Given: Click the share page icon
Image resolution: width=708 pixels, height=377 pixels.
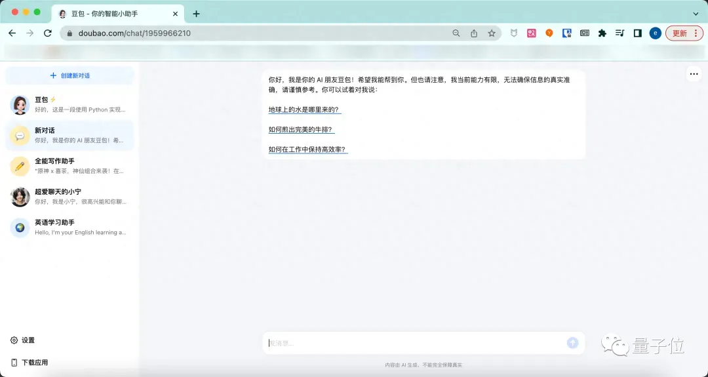Looking at the screenshot, I should [x=474, y=33].
